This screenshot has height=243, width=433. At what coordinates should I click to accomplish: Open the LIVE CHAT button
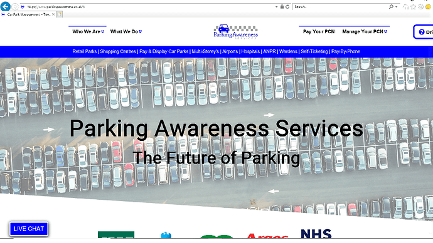[29, 229]
